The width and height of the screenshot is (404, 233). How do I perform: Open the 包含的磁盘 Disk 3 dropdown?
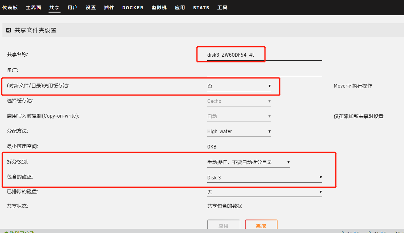click(x=264, y=178)
